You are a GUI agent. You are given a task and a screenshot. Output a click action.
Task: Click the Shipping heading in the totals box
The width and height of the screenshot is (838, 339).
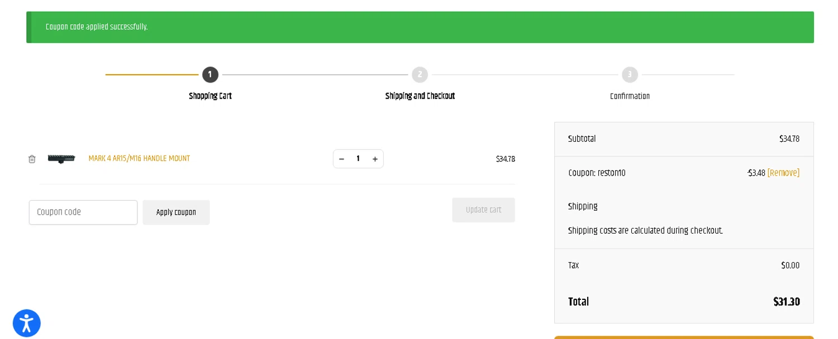583,206
